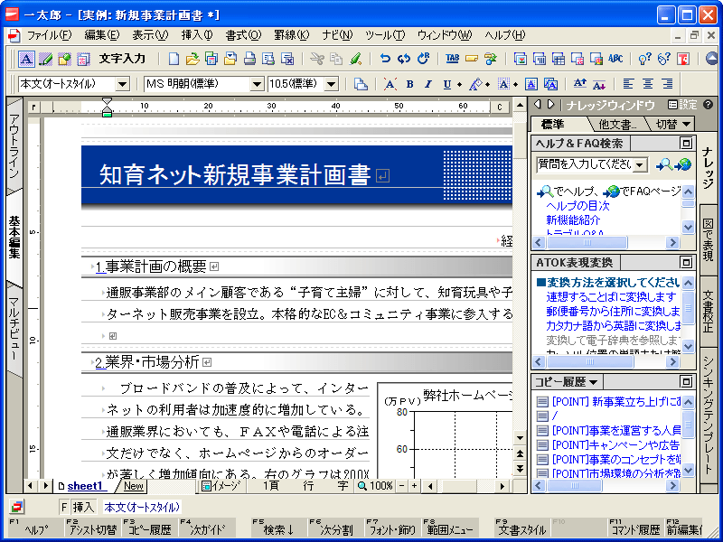Click the red icon at status bar left

16,507
